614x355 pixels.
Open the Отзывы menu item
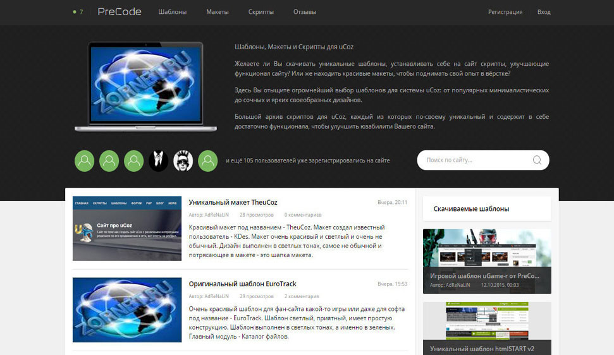pyautogui.click(x=305, y=12)
